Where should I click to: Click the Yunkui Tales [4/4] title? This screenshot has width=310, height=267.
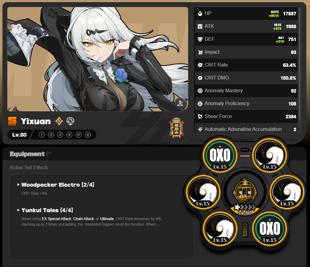pyautogui.click(x=47, y=210)
